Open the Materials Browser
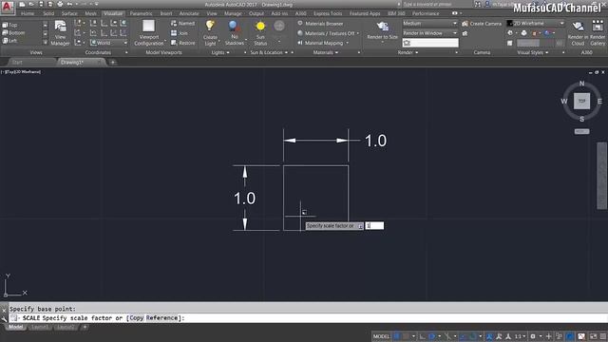The width and height of the screenshot is (608, 342). pos(320,23)
